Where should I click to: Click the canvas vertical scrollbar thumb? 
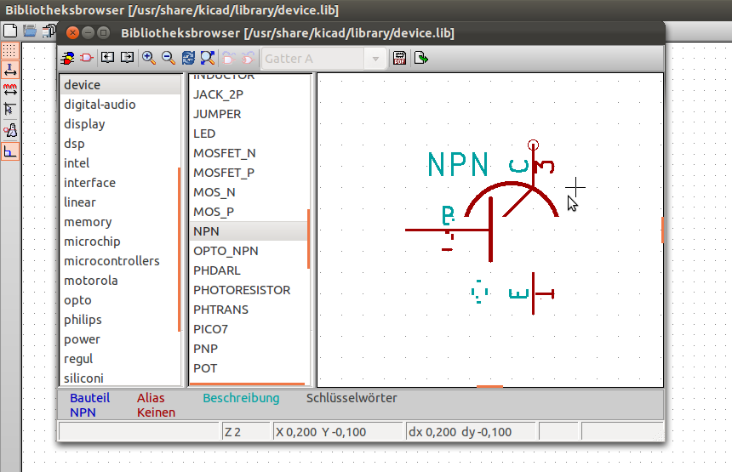(x=662, y=230)
